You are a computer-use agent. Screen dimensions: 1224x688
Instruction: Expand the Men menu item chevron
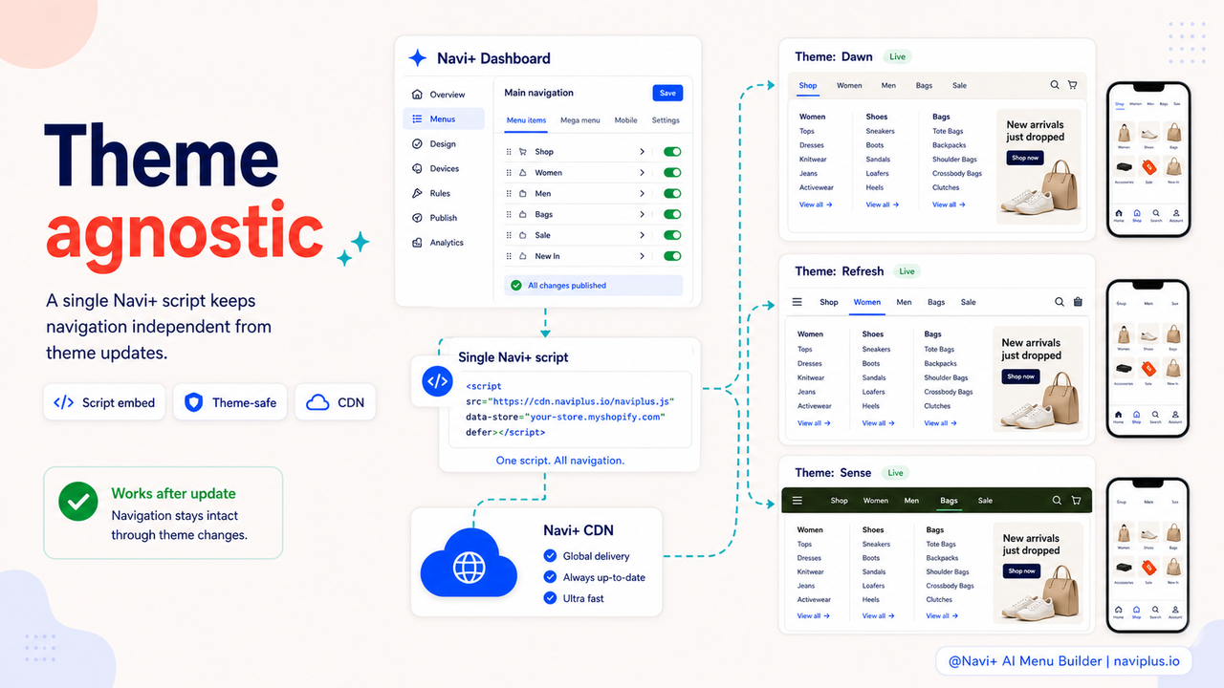[x=642, y=194]
